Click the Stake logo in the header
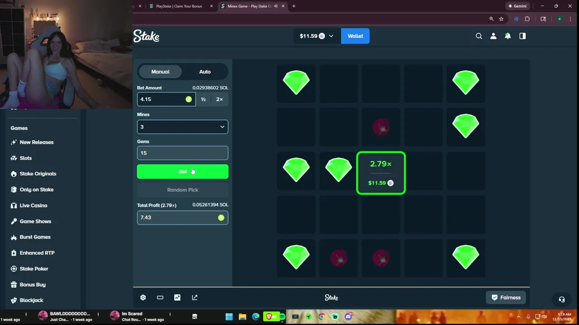 click(x=146, y=36)
